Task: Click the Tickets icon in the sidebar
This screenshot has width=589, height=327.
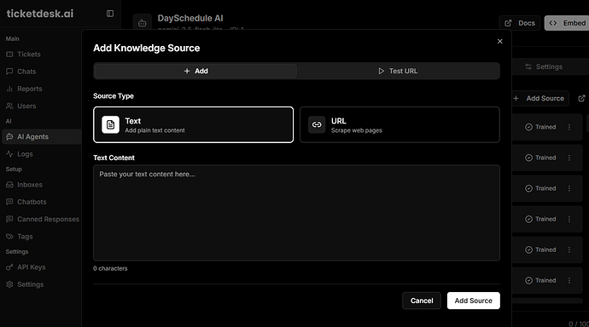Action: 9,54
